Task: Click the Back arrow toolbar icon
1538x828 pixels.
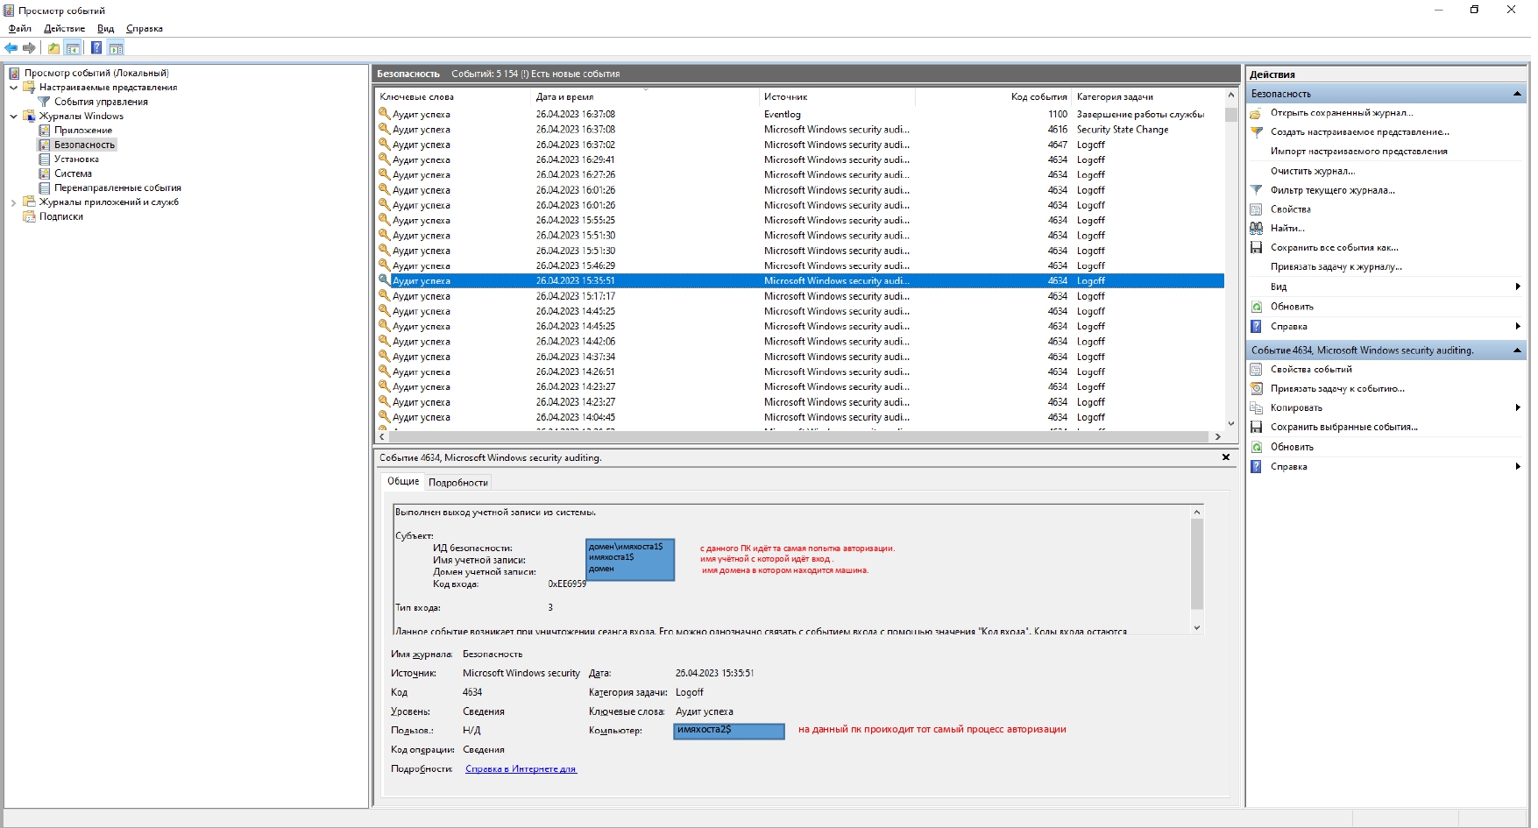Action: 11,48
